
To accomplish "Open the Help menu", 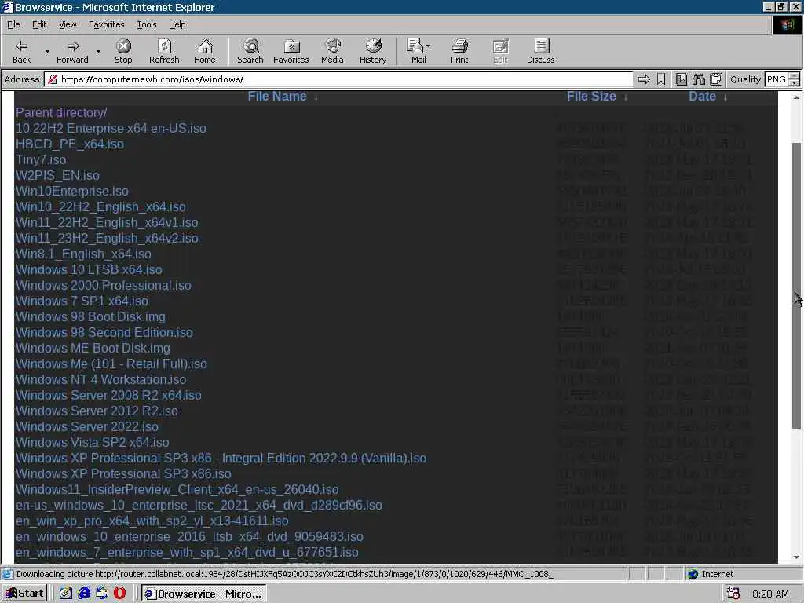I will (177, 24).
